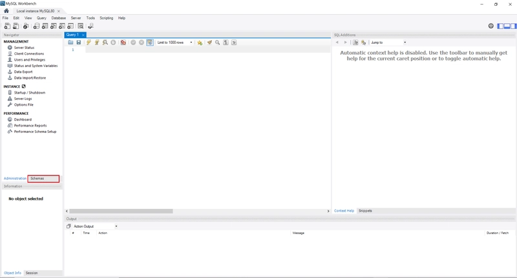Screen dimensions: 517x278
Task: Switch to the Schemas tab
Action: click(43, 179)
